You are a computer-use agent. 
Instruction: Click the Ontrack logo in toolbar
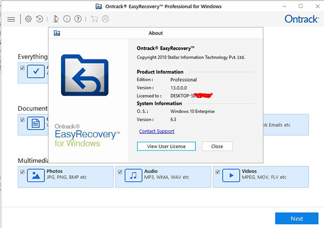[x=301, y=19]
